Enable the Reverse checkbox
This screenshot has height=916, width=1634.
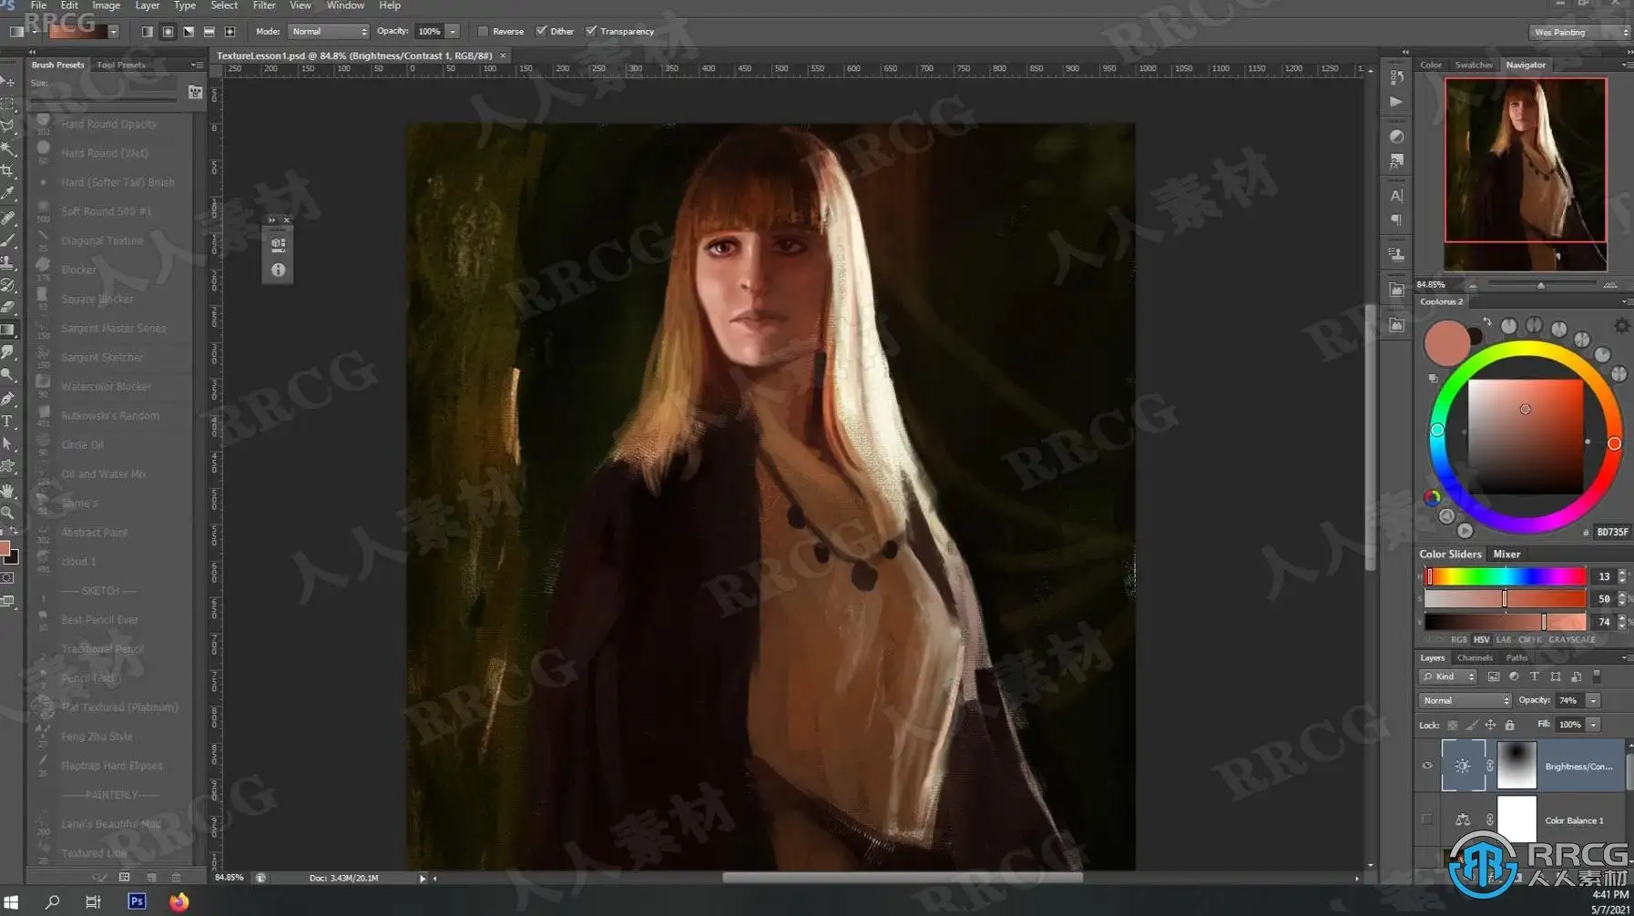coord(483,31)
